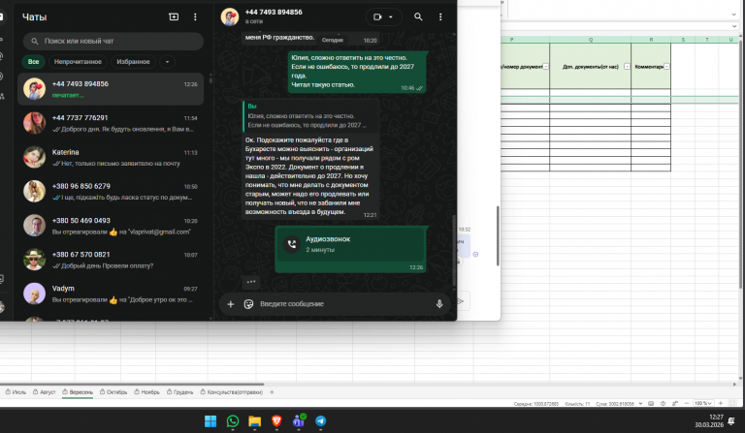Start a video call with +44 7493 894856
The width and height of the screenshot is (745, 433).
point(377,16)
